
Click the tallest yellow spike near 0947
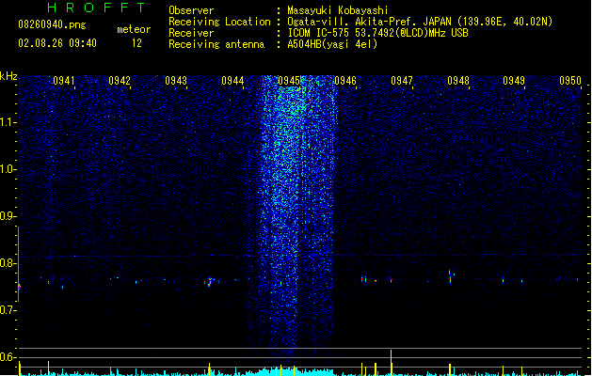point(392,363)
